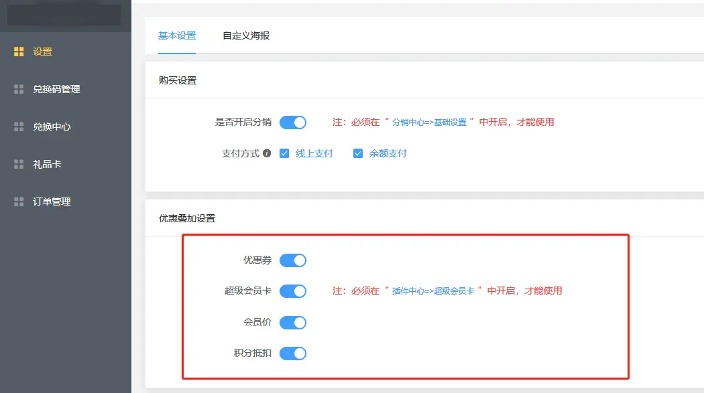Uncheck the 线上支付 checkbox
704x393 pixels.
pos(284,154)
